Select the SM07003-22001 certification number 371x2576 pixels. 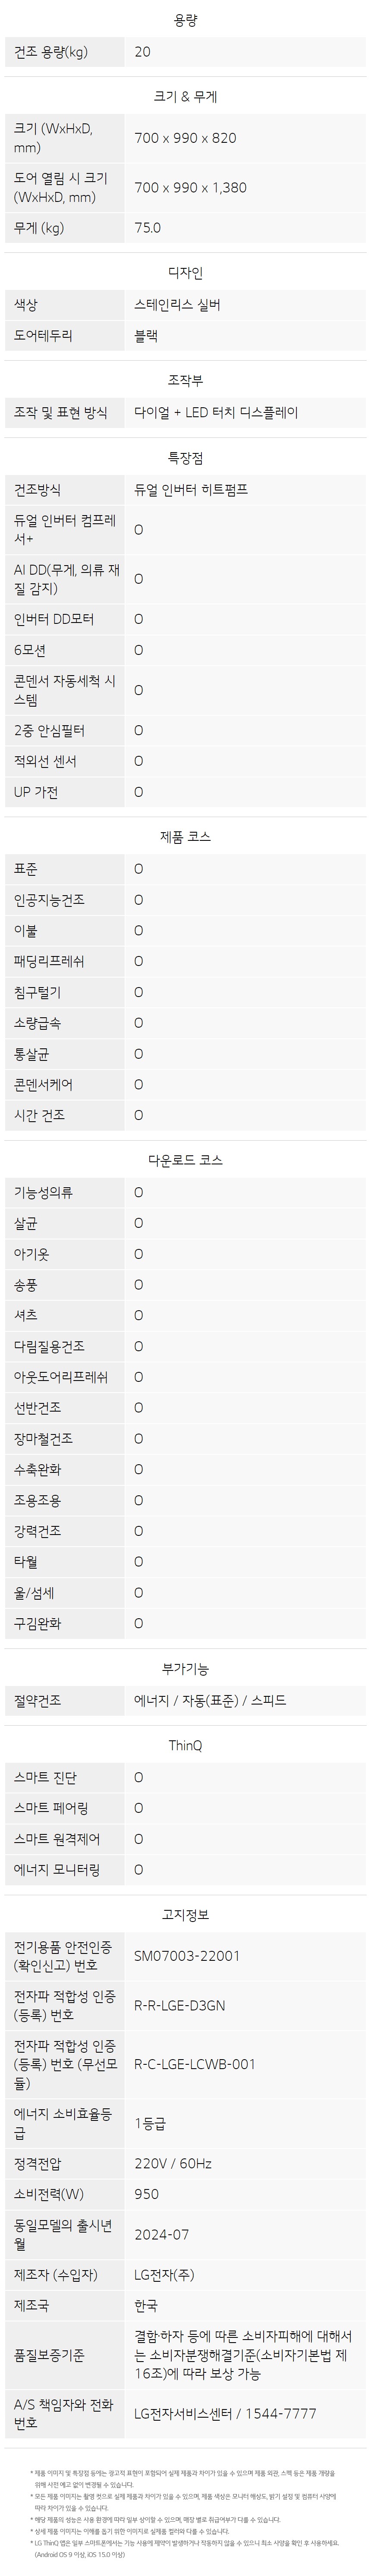187,1956
